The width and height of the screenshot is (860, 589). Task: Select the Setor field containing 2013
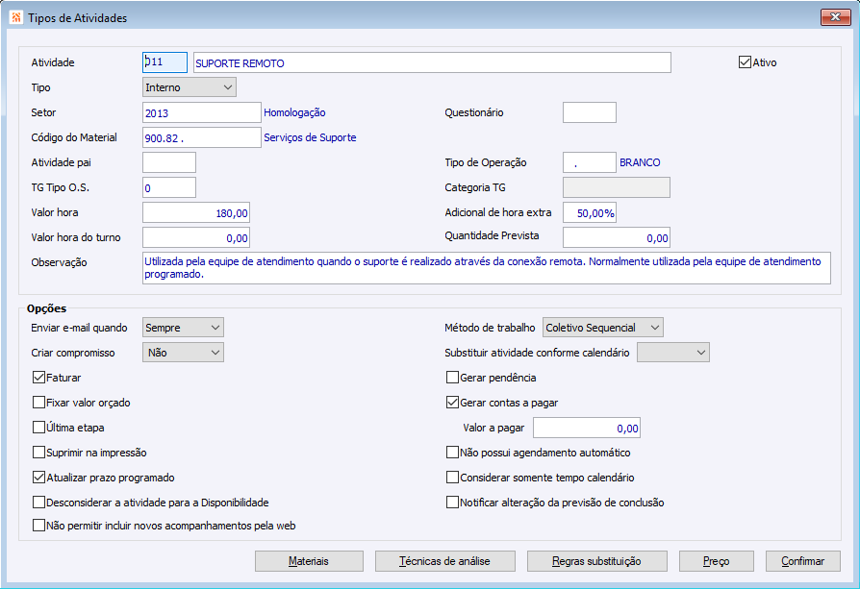pyautogui.click(x=202, y=112)
